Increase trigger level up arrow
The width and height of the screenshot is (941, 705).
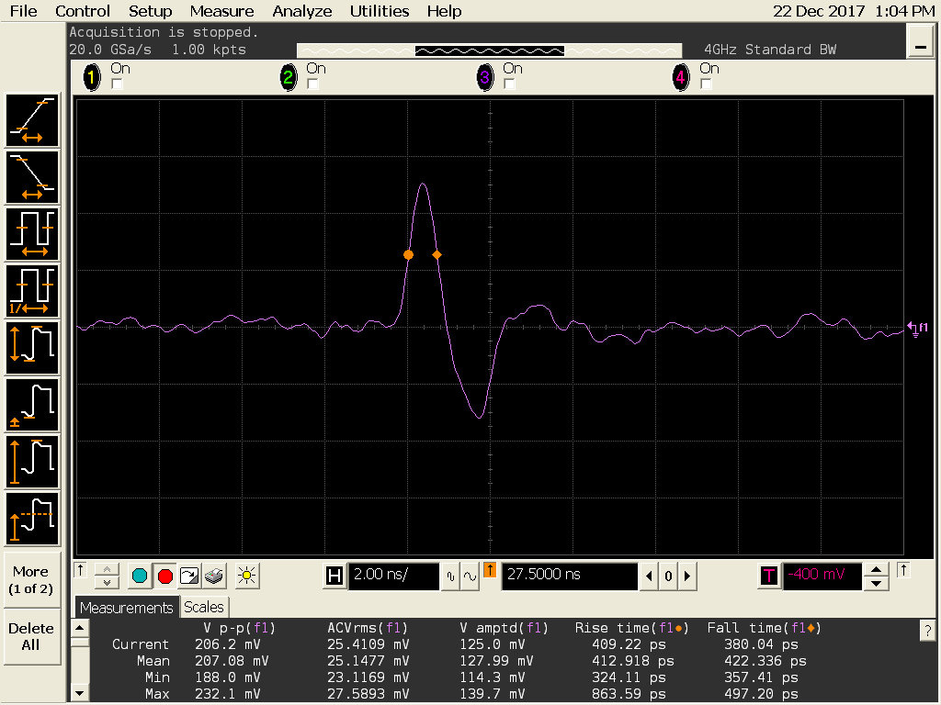pyautogui.click(x=876, y=569)
